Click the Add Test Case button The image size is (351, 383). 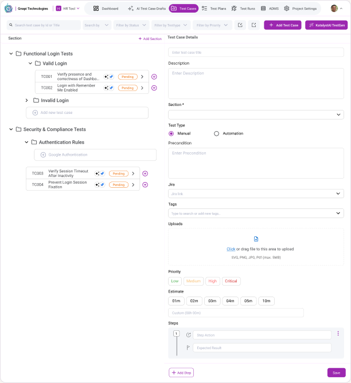[283, 25]
